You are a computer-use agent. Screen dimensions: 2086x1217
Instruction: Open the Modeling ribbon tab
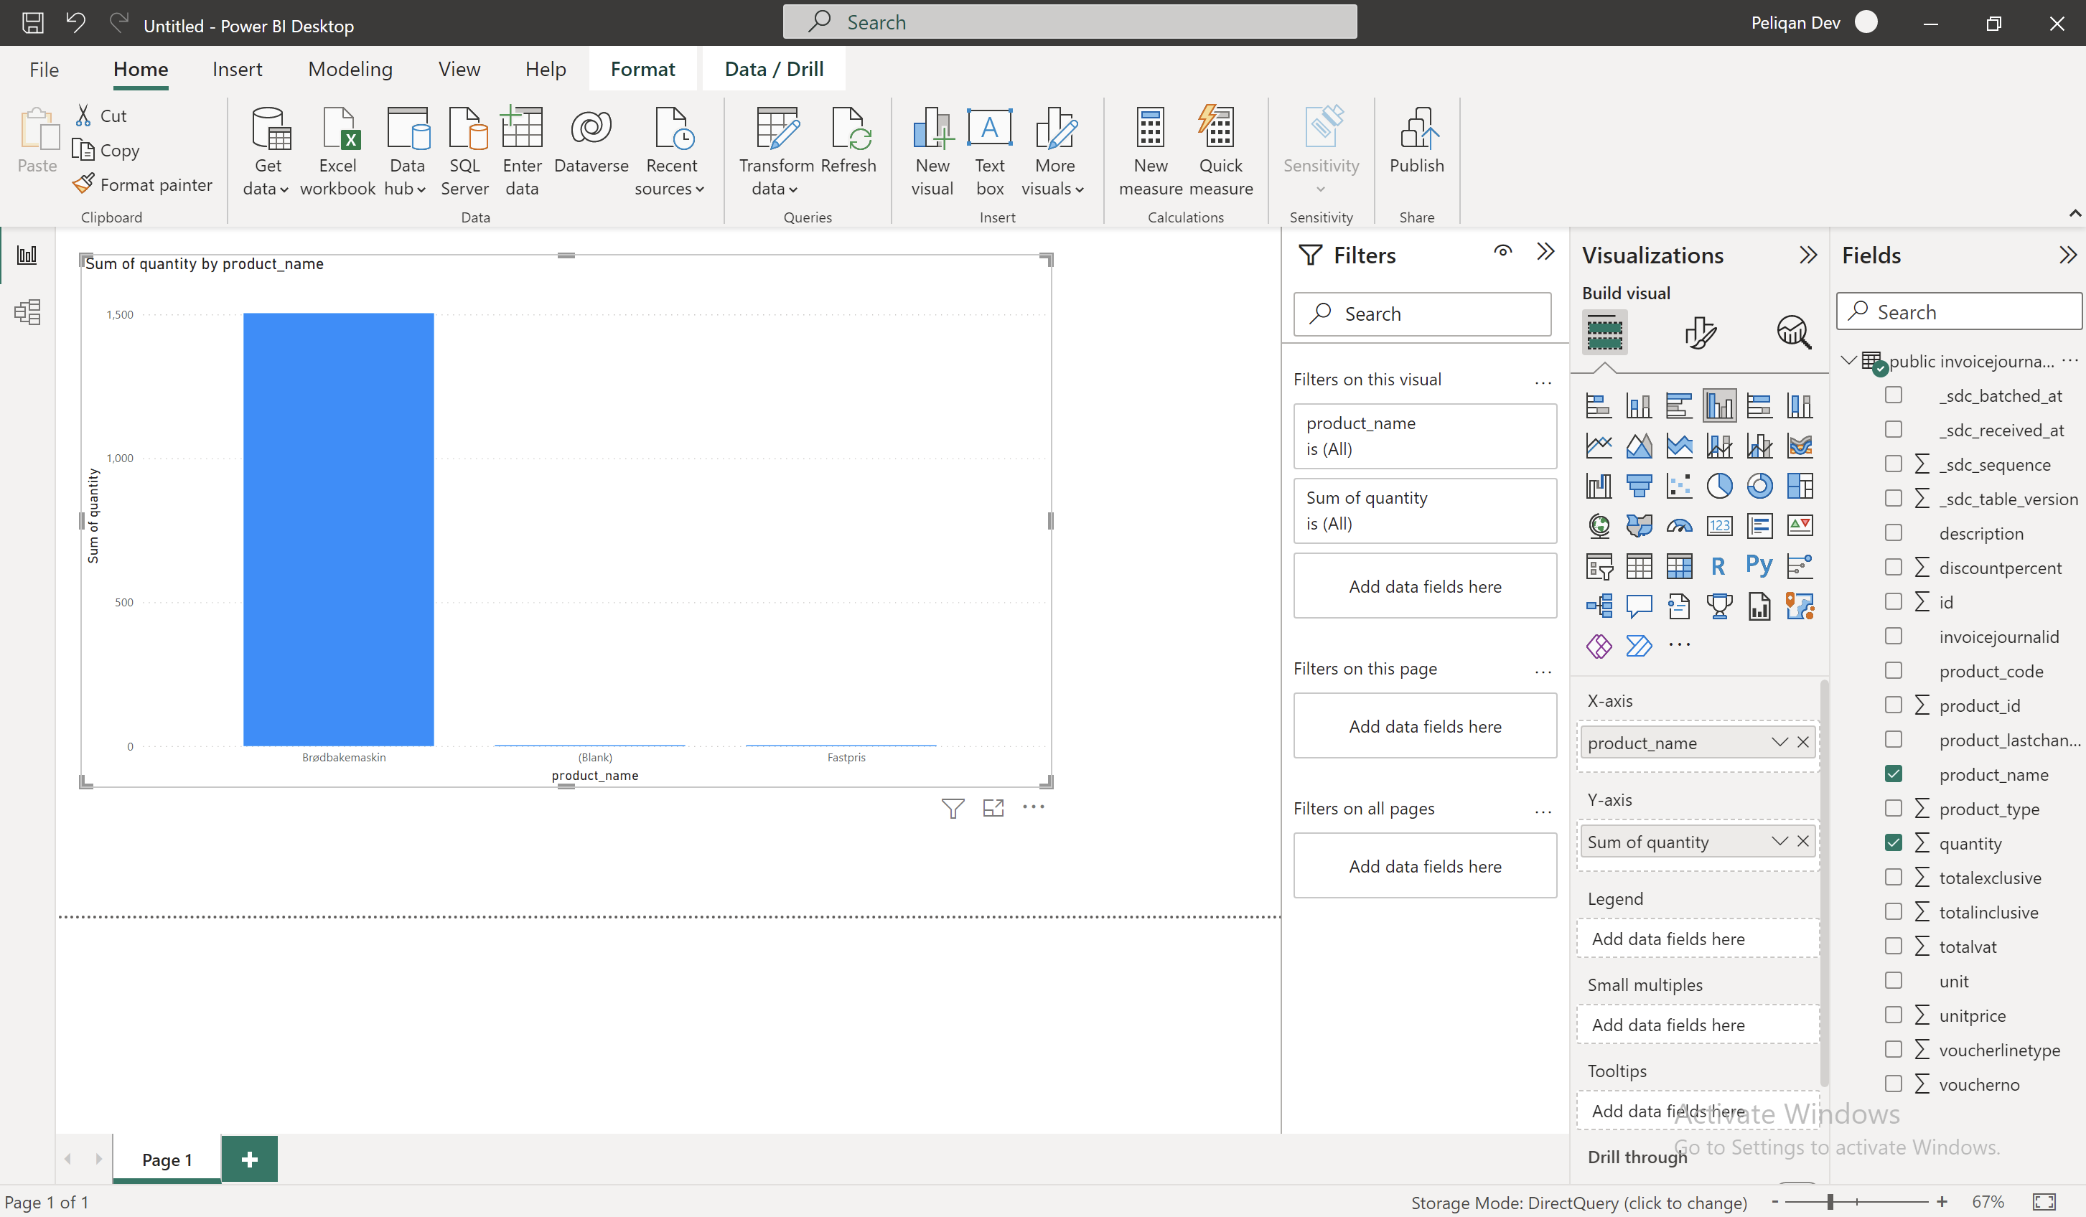click(350, 70)
